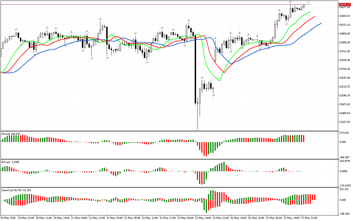Click the up fractal above the 23 May 06:00 high
Image resolution: width=354 pixels, height=221 pixels.
189,20
